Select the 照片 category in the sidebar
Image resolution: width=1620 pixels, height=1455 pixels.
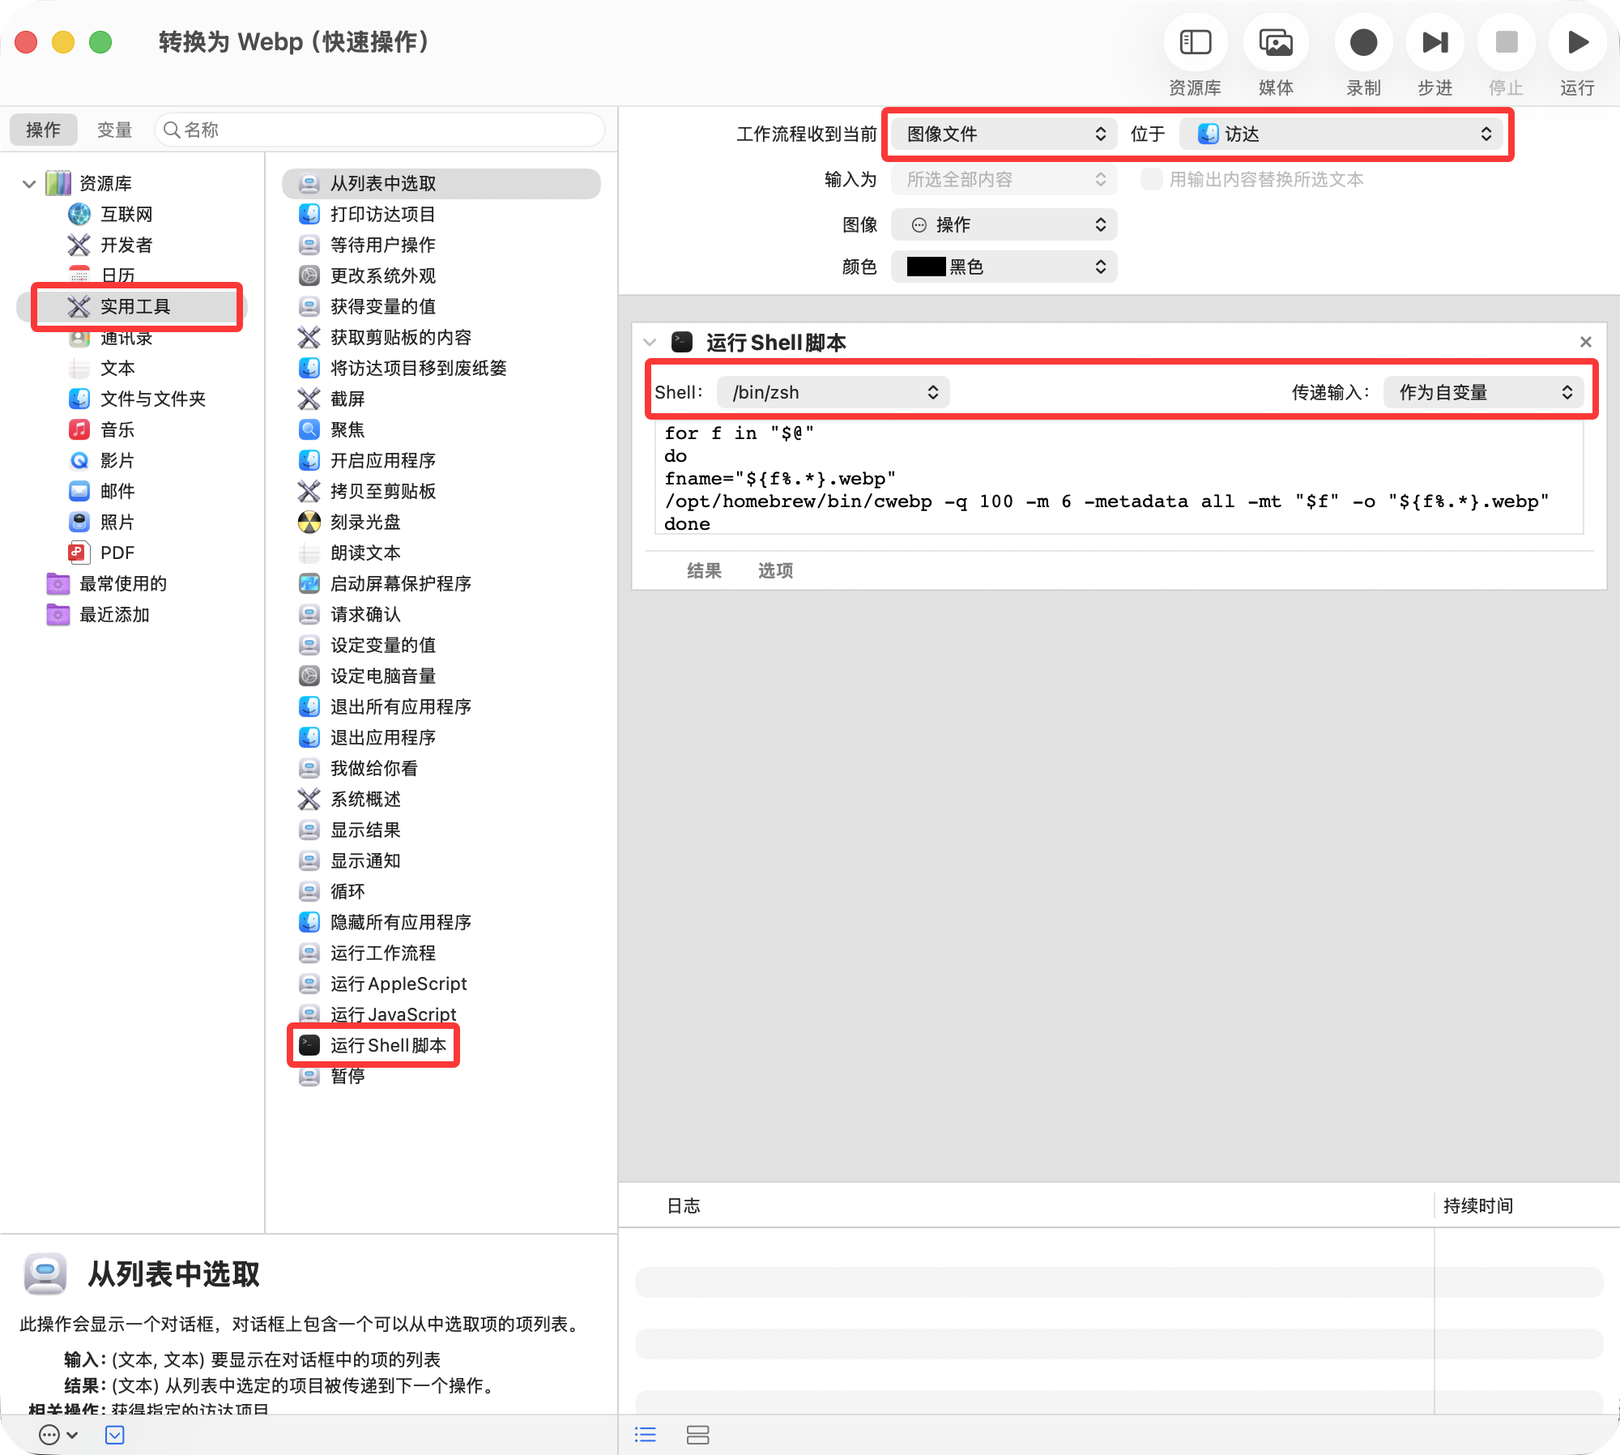pyautogui.click(x=118, y=522)
